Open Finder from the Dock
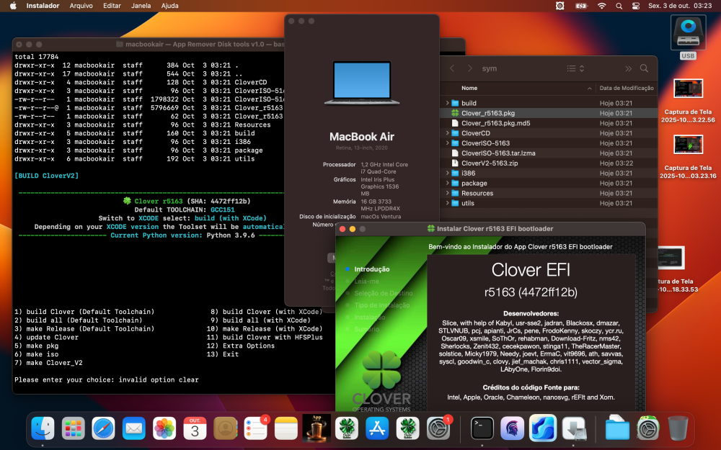721x450 pixels. 43,428
